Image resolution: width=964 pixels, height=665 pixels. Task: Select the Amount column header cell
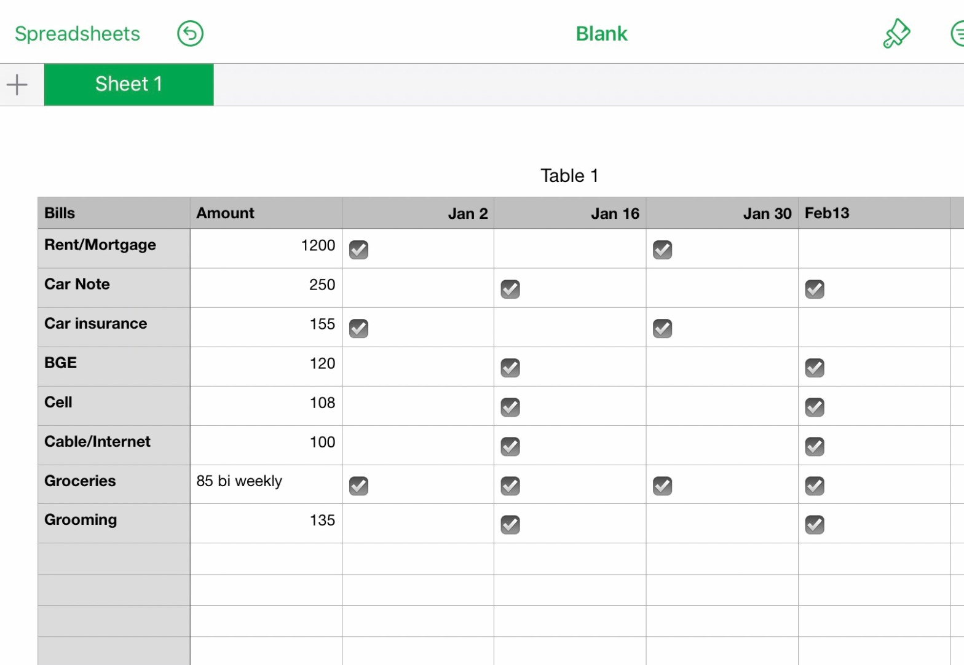tap(266, 213)
